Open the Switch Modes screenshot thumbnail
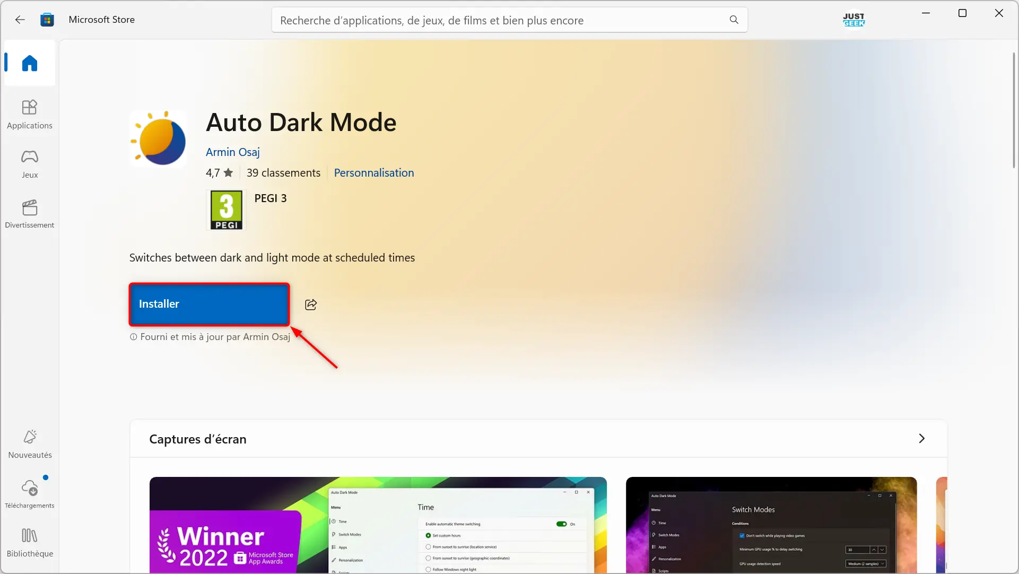This screenshot has width=1019, height=574. 771,525
